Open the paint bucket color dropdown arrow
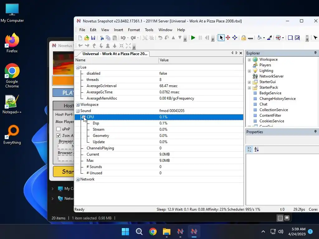The image size is (319, 239). [x=264, y=38]
